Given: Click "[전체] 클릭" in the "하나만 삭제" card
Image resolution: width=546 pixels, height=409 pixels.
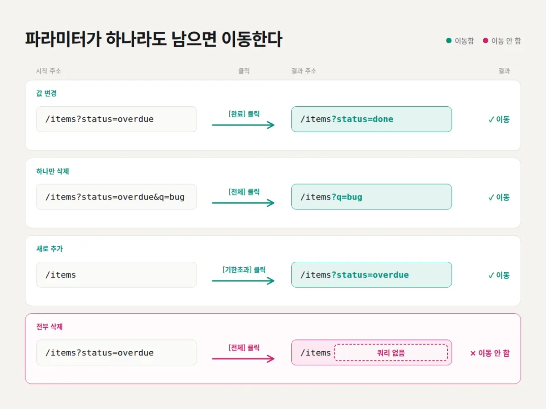Looking at the screenshot, I should coord(244,192).
